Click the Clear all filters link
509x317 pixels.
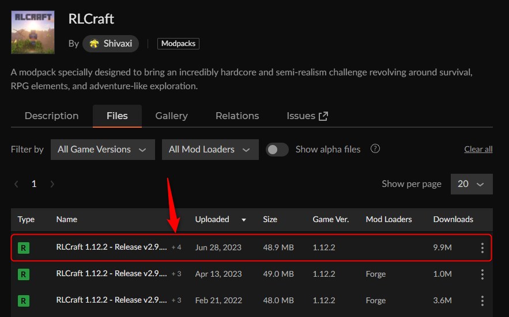point(478,149)
